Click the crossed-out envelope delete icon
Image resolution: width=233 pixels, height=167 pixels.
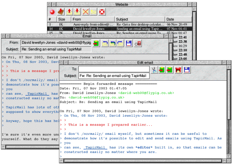pyautogui.click(x=85, y=12)
